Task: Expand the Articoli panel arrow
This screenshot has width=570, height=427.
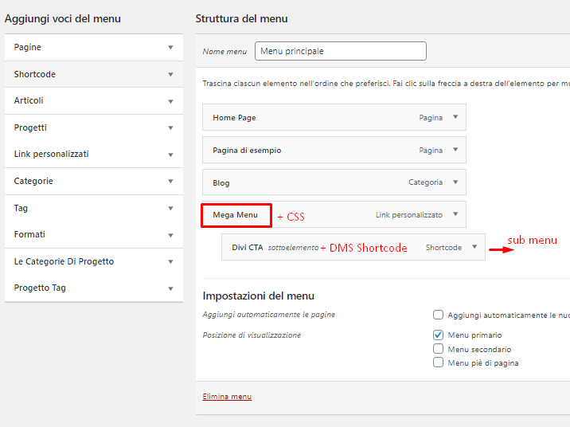Action: pyautogui.click(x=170, y=101)
